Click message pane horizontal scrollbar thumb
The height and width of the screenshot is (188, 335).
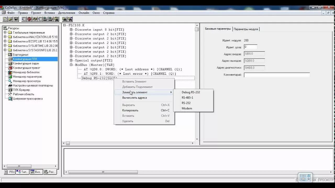coord(103,172)
